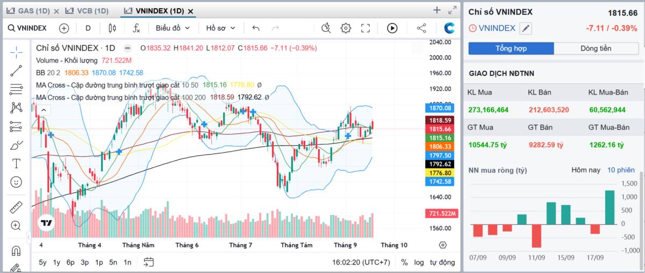Select the pattern drawing tool
Screen dimensions: 645x273
tap(16, 108)
